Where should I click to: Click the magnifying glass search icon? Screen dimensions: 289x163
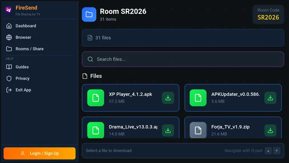point(90,59)
